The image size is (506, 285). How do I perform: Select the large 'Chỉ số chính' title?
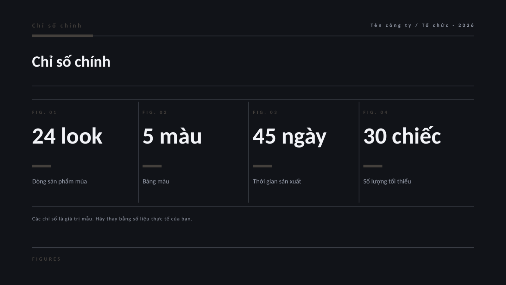tap(71, 62)
